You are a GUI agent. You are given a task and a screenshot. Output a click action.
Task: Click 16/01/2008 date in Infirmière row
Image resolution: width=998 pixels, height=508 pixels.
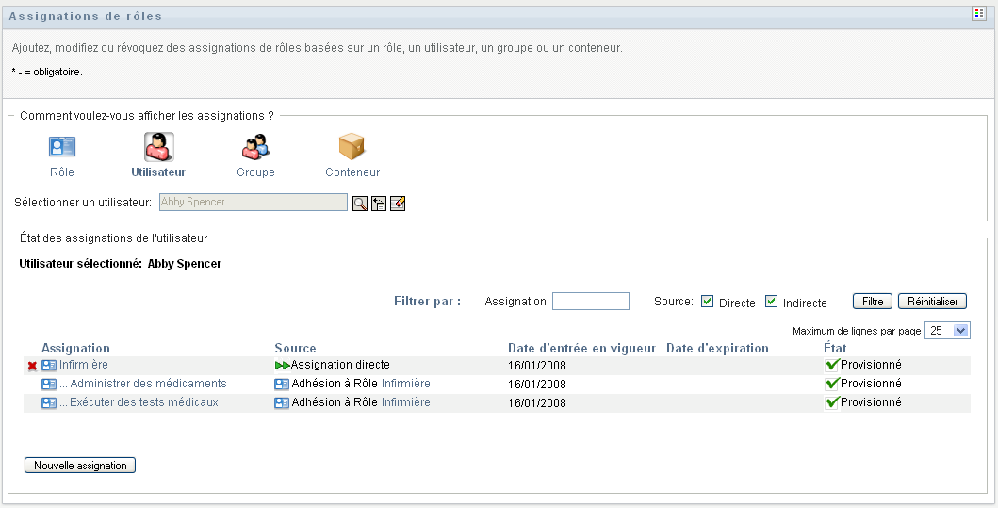[537, 366]
